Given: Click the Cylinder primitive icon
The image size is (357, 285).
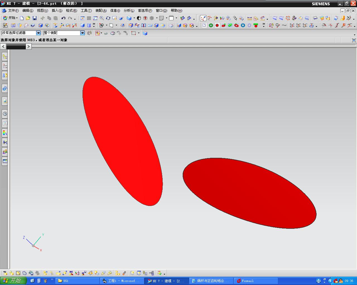Looking at the screenshot, I should click(89, 25).
